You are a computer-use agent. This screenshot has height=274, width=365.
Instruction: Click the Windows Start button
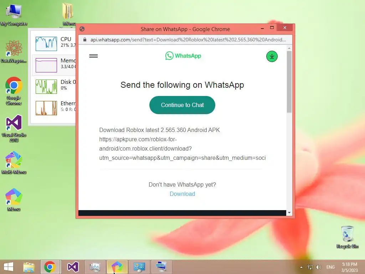9,267
